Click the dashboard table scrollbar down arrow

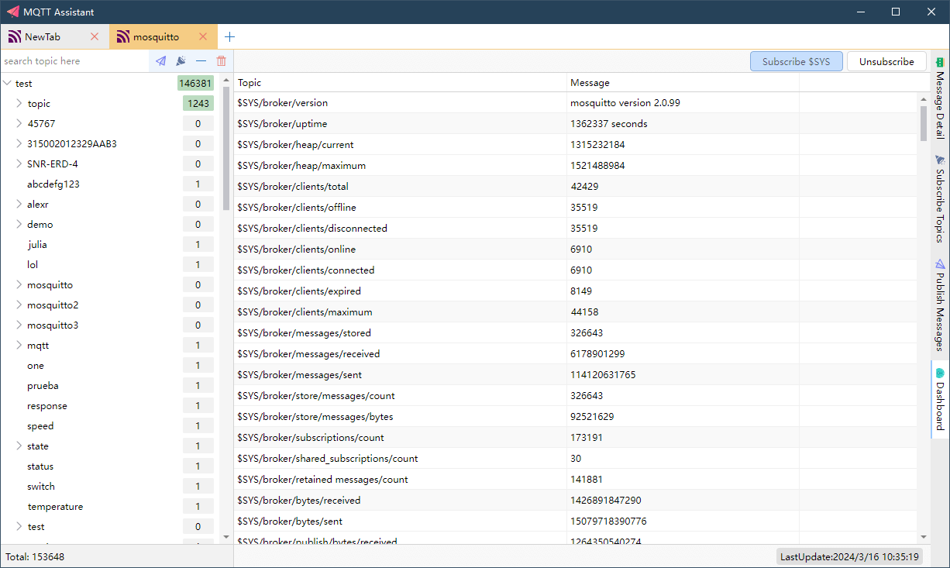[924, 536]
